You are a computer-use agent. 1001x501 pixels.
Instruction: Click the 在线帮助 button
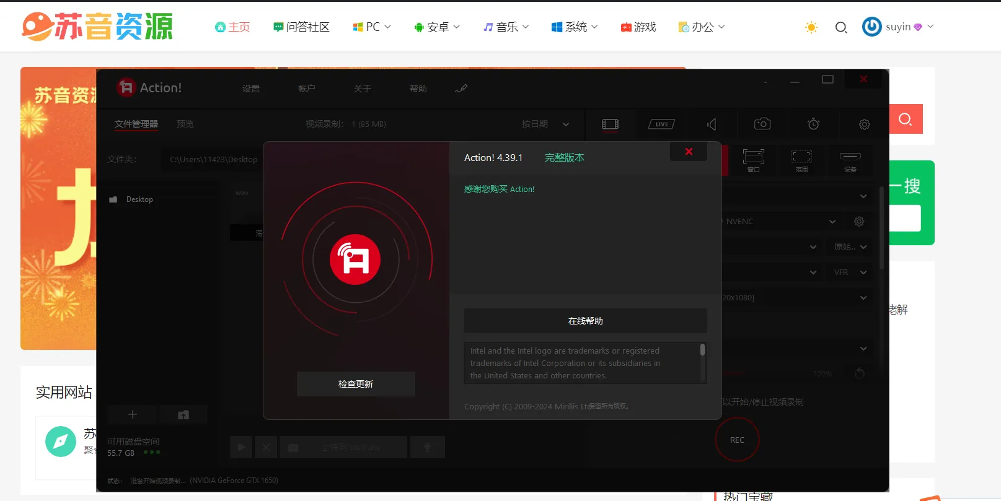click(x=586, y=321)
